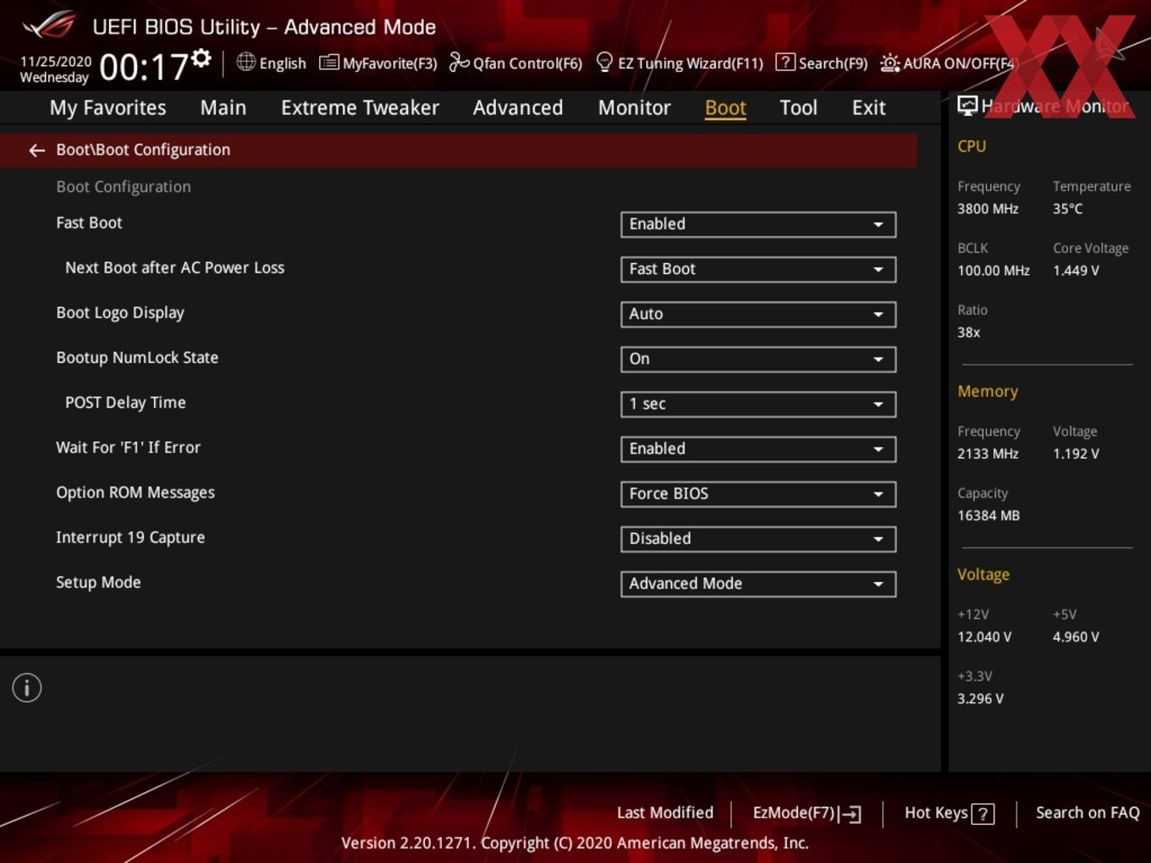Viewport: 1151px width, 863px height.
Task: Select the Option ROM Messages label
Action: 135,492
